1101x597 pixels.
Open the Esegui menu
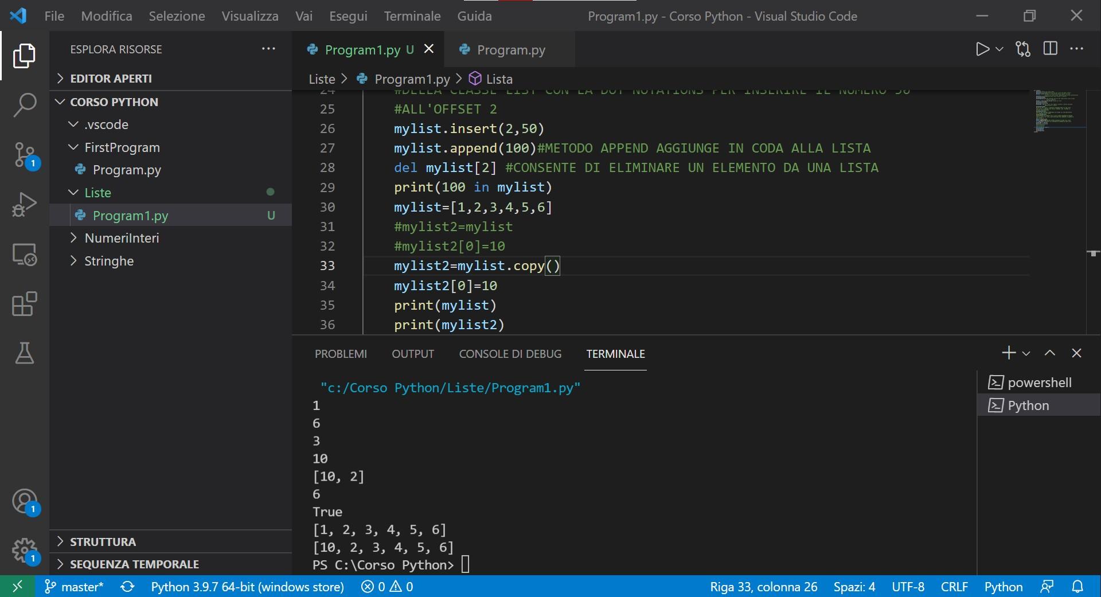(348, 16)
